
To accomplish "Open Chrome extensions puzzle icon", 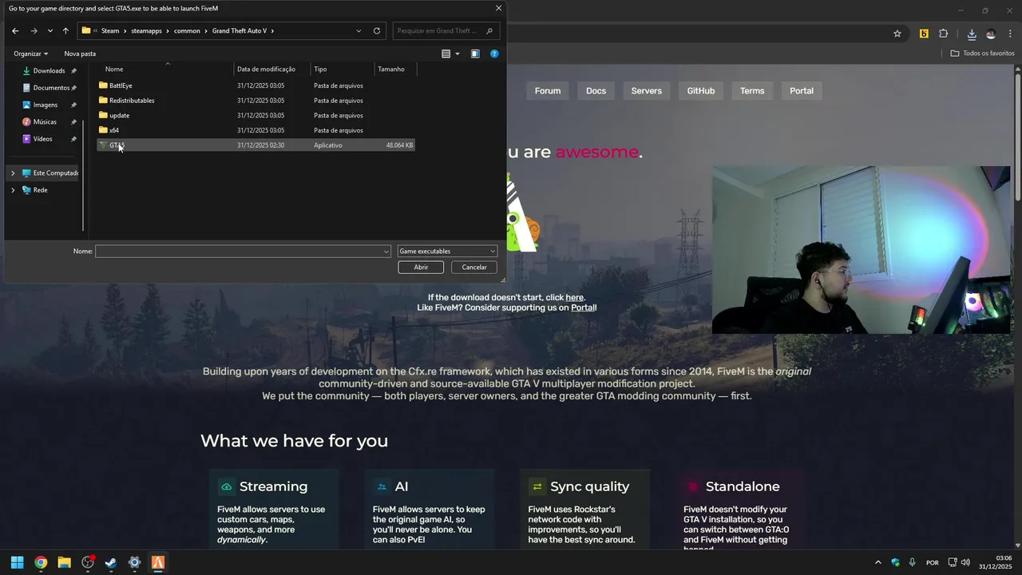I will pyautogui.click(x=944, y=34).
